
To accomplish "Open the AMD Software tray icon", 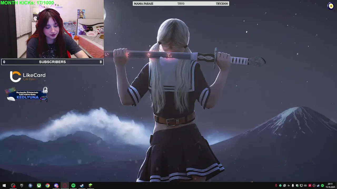I will point(310,186).
